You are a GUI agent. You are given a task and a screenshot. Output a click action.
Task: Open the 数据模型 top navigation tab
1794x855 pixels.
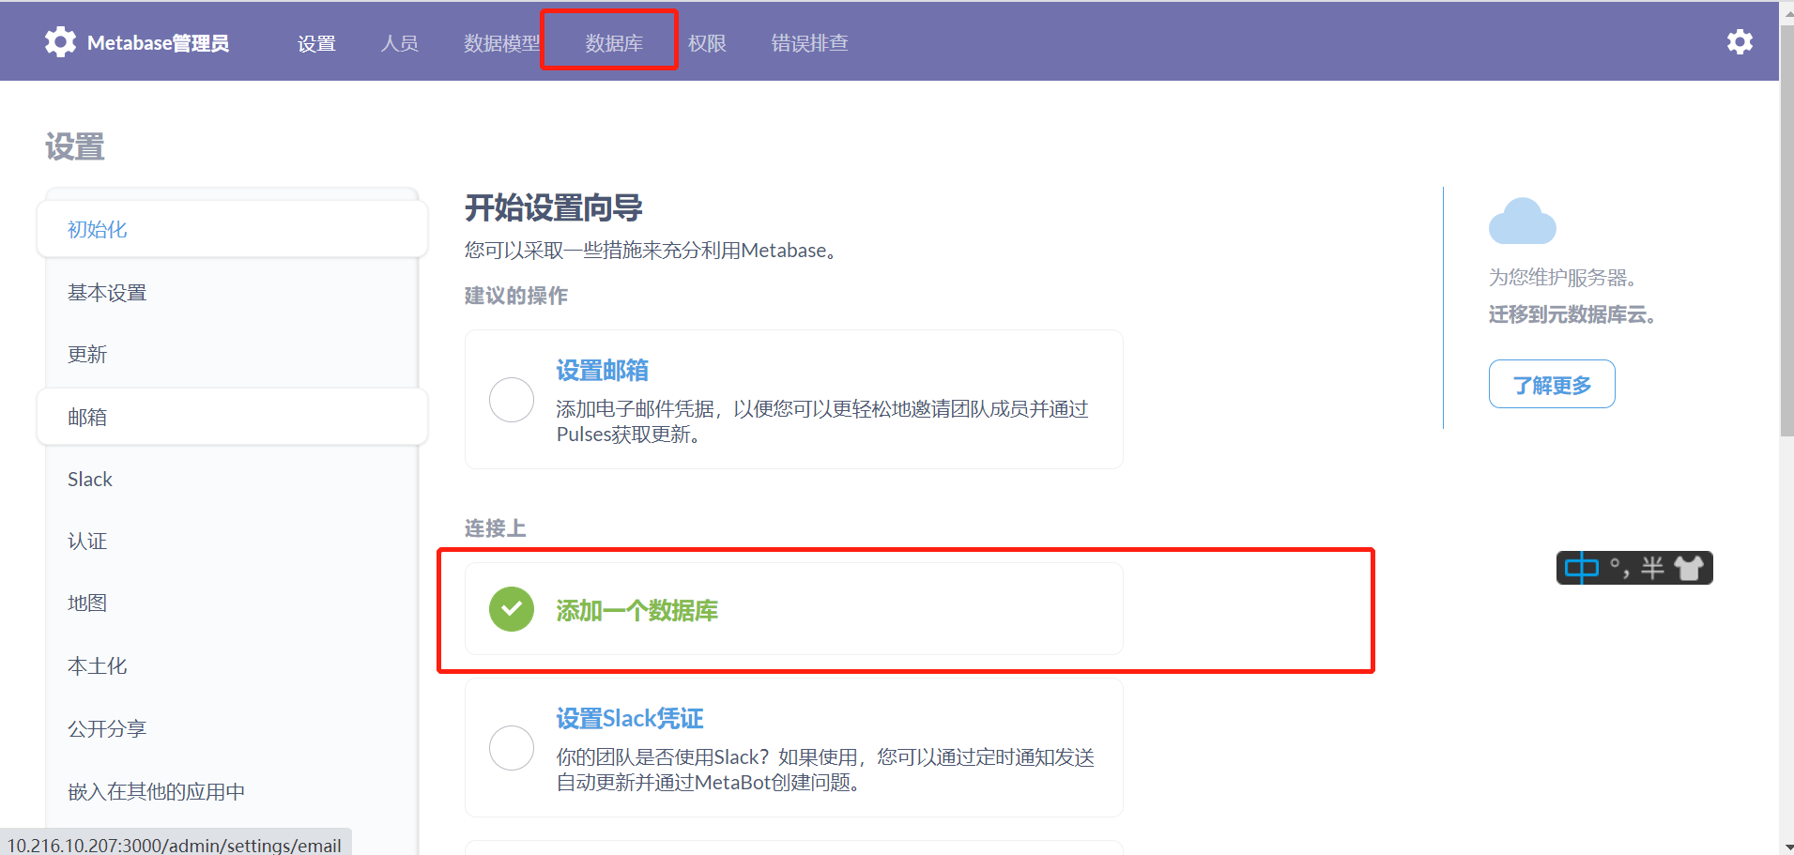pyautogui.click(x=501, y=43)
